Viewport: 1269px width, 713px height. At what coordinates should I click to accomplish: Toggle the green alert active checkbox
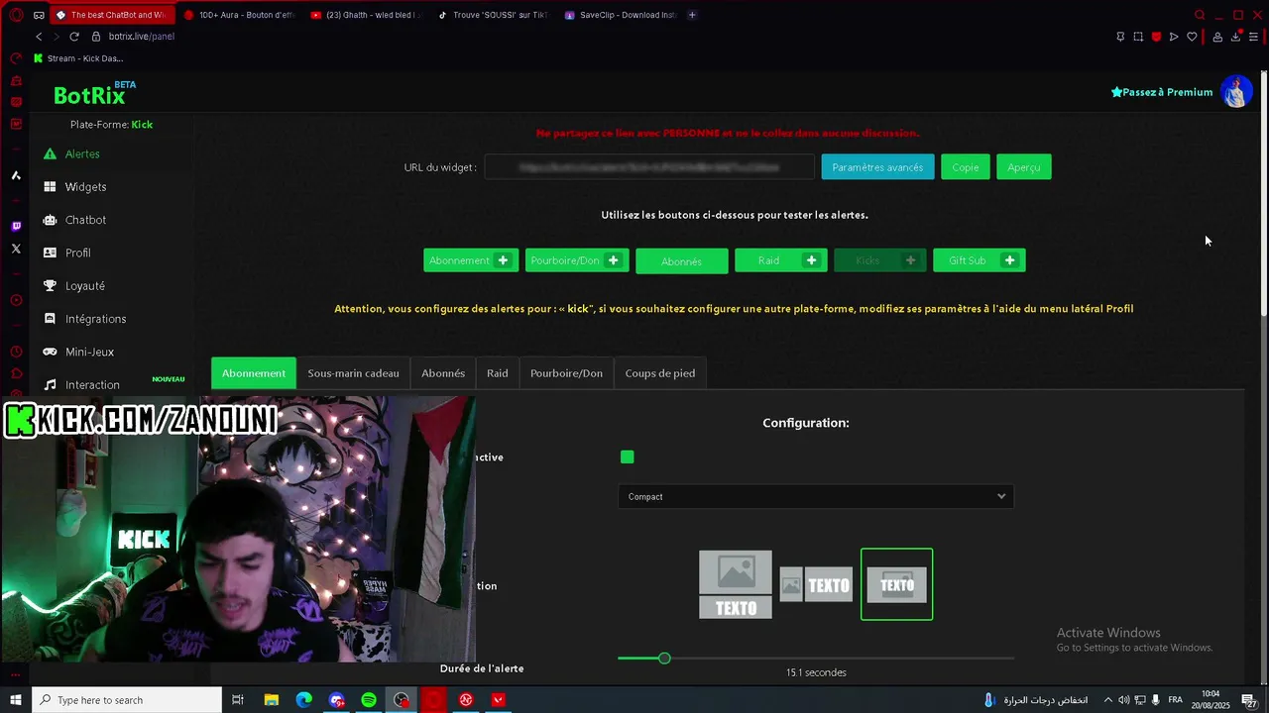tap(627, 457)
